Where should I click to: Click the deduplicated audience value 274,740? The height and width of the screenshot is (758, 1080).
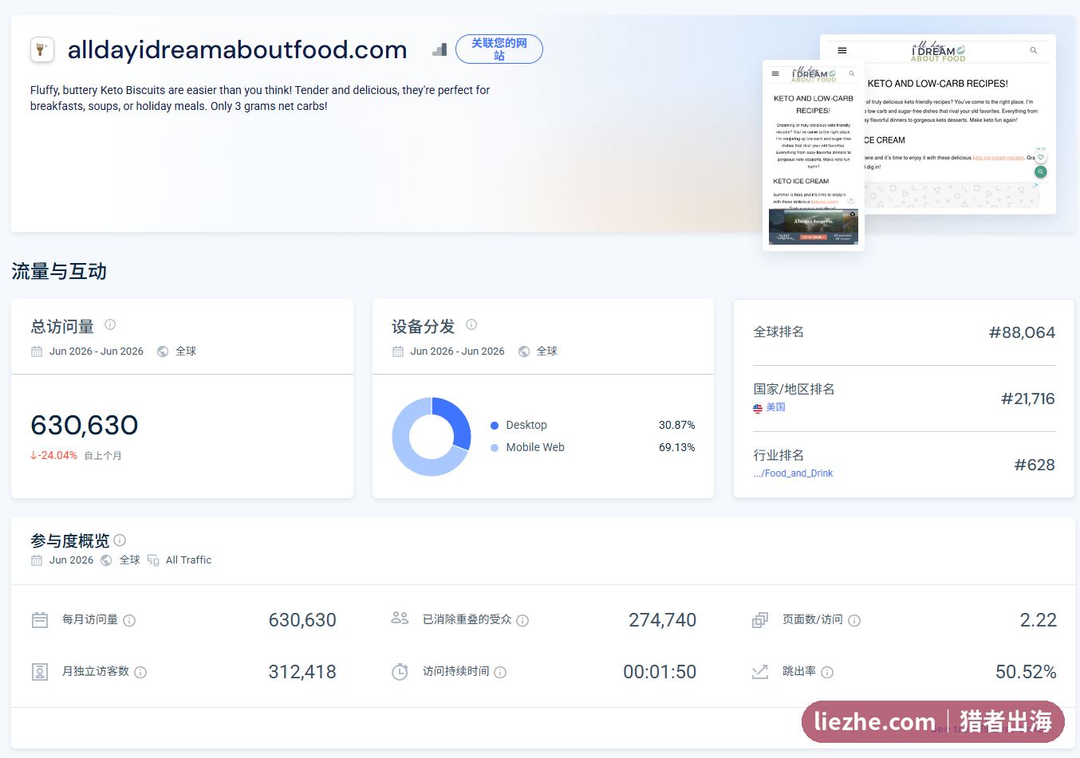pos(662,620)
